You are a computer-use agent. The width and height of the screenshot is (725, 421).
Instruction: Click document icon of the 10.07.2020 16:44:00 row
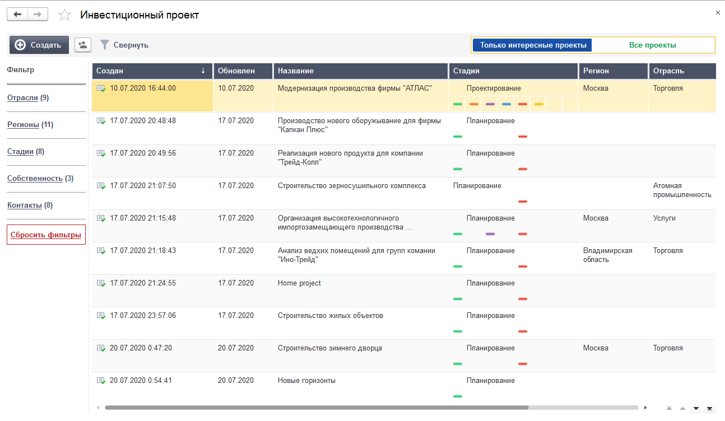click(101, 88)
